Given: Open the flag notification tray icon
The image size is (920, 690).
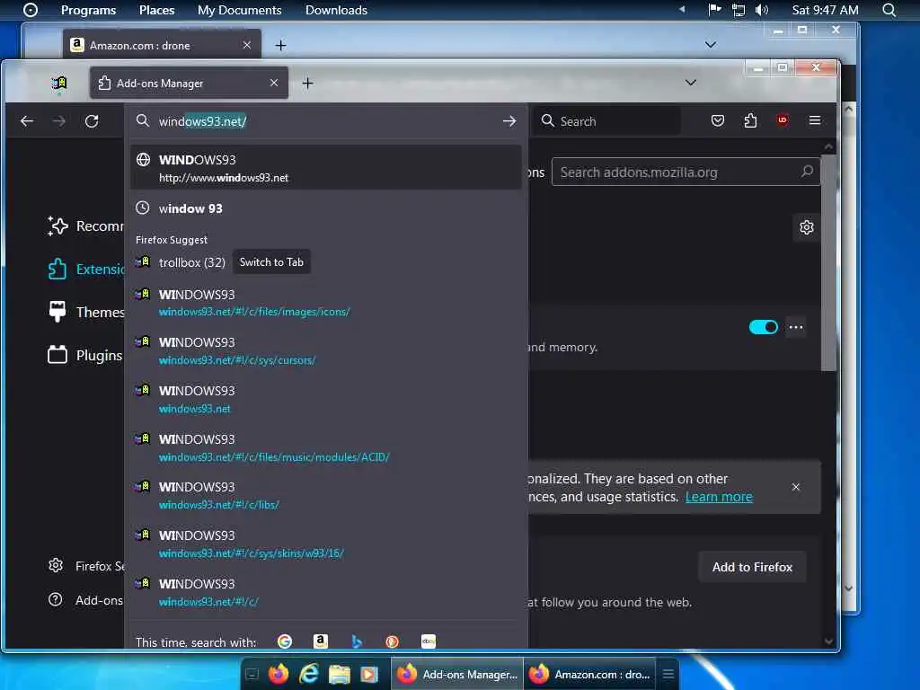Looking at the screenshot, I should point(714,9).
